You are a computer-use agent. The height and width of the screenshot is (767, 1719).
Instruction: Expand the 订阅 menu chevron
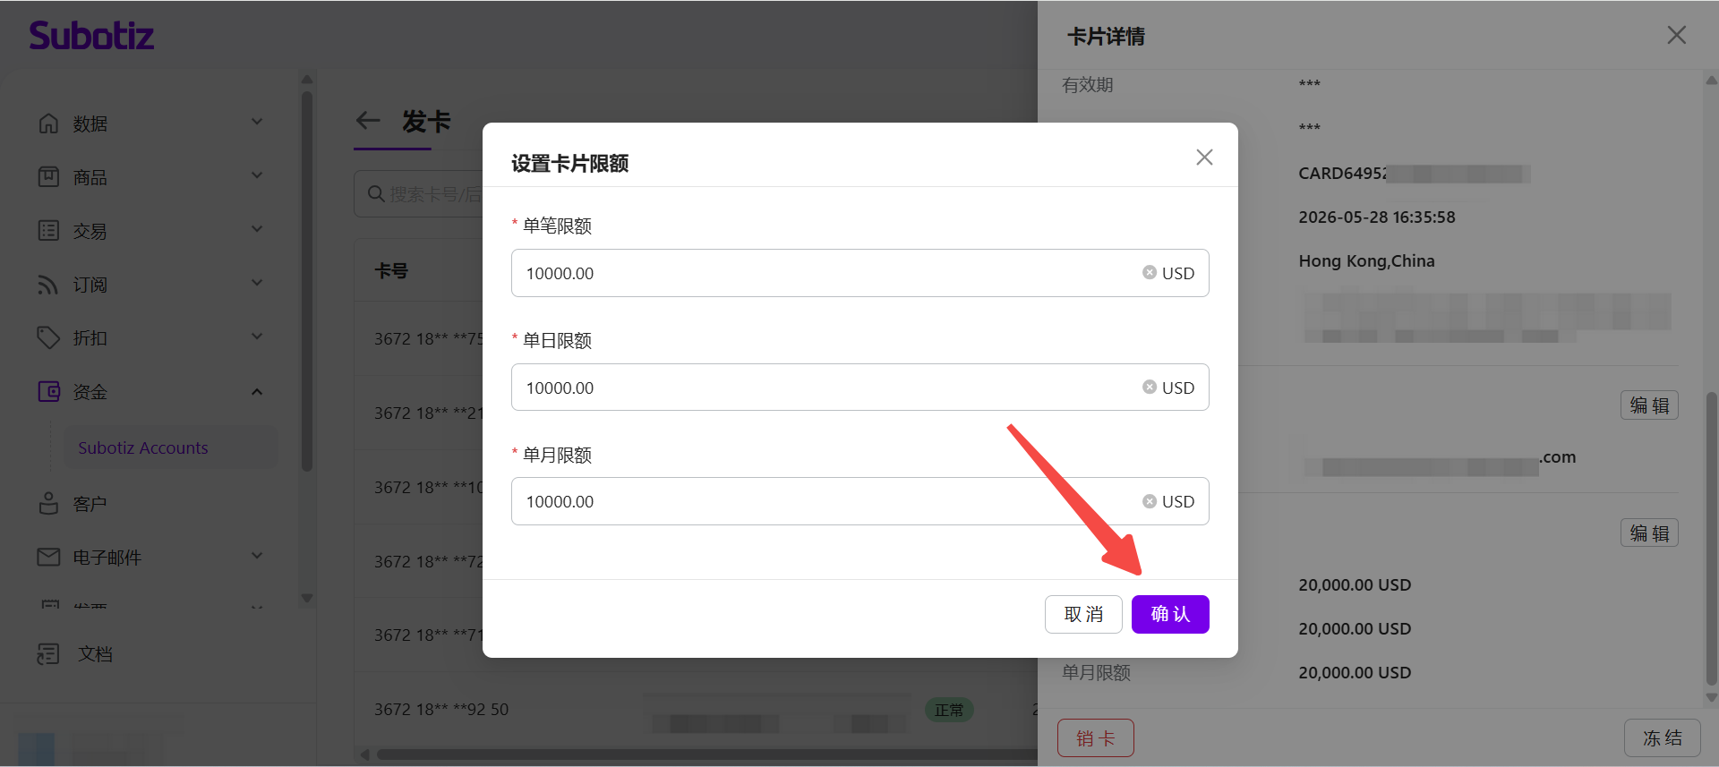click(257, 283)
